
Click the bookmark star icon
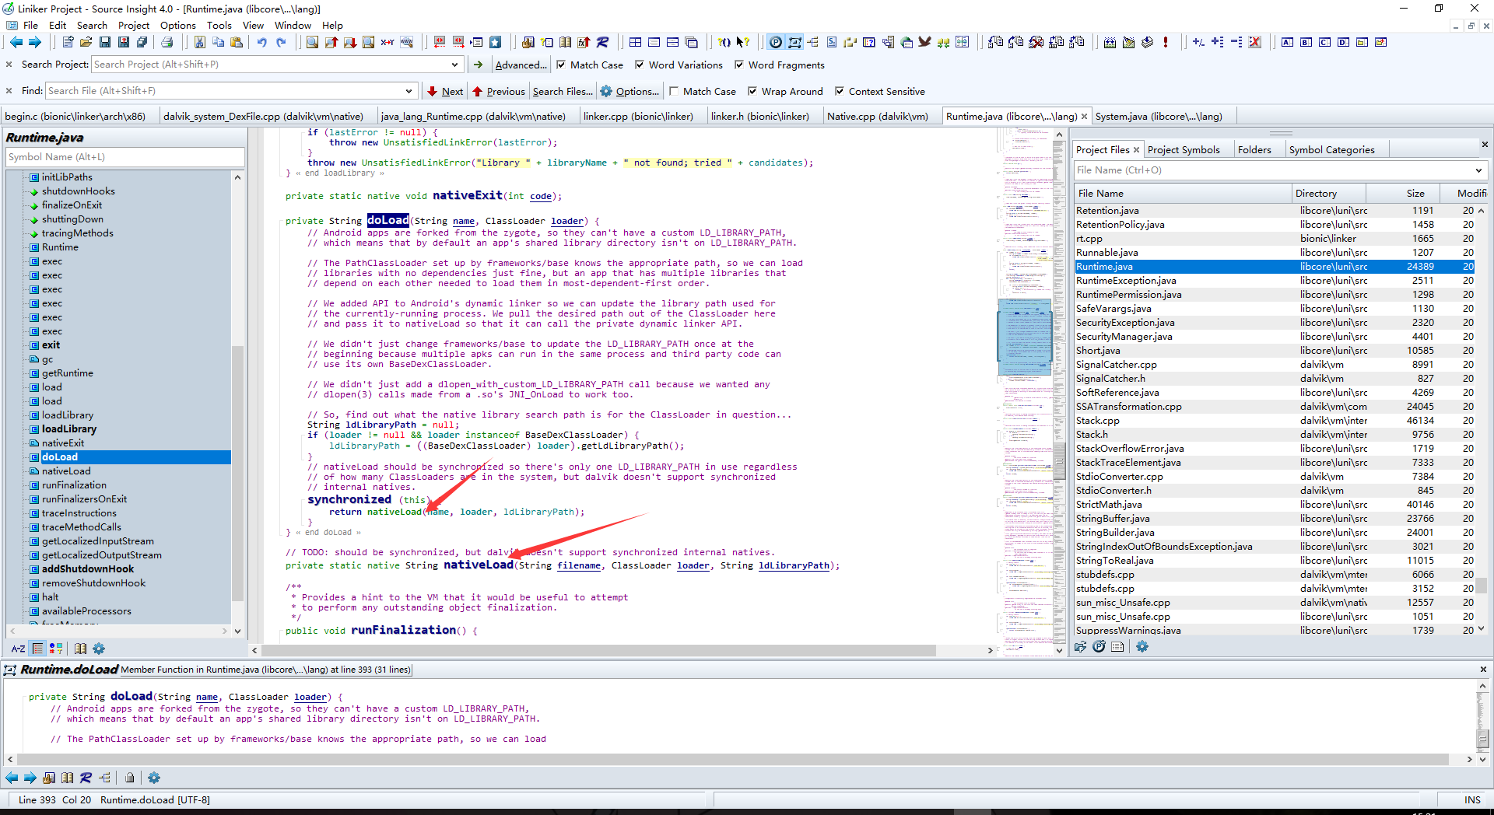point(495,42)
